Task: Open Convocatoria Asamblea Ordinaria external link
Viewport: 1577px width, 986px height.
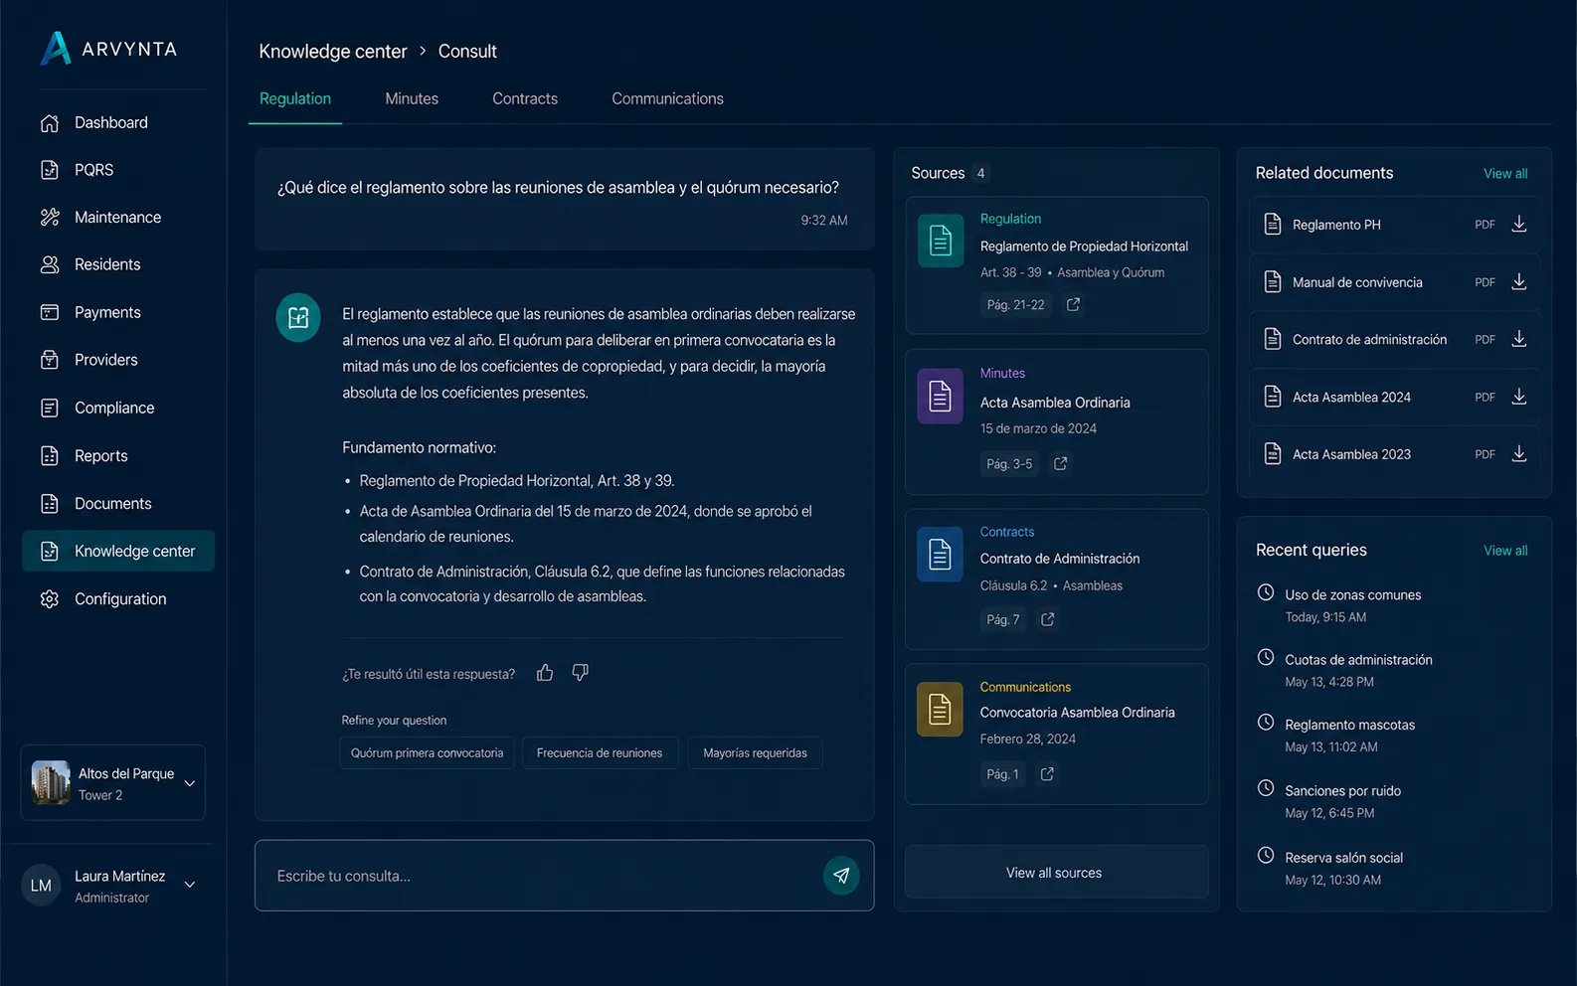Action: (1047, 774)
